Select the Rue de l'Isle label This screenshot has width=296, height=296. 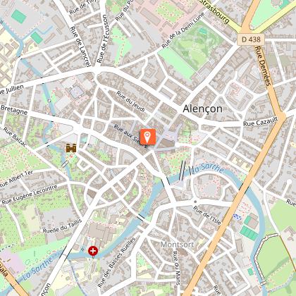(x=207, y=215)
